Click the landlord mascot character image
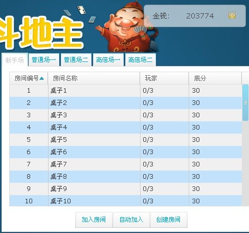This screenshot has width=249, height=233. pos(127,27)
